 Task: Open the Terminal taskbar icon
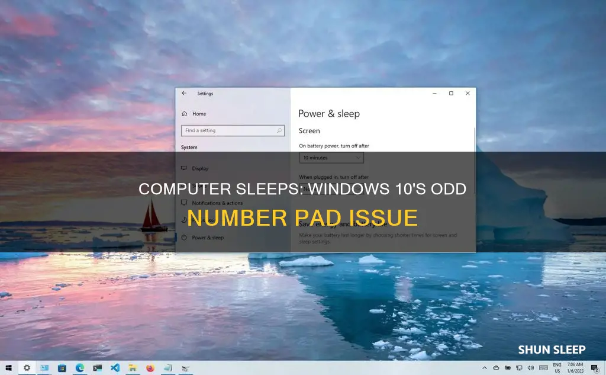[x=98, y=368]
